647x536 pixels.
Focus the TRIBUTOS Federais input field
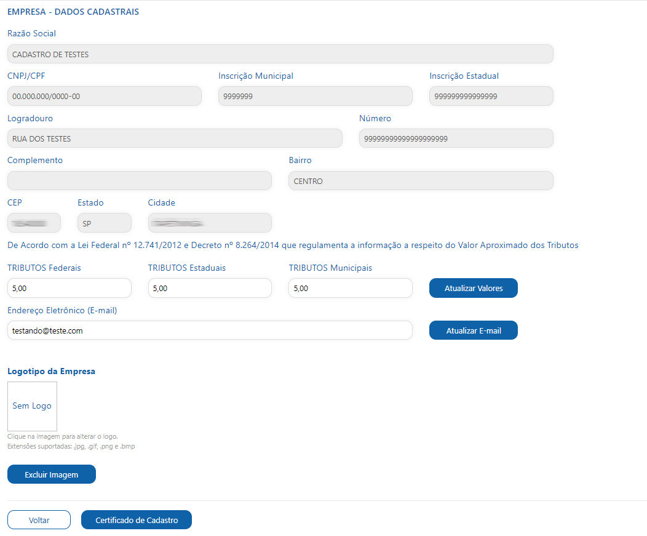click(69, 288)
